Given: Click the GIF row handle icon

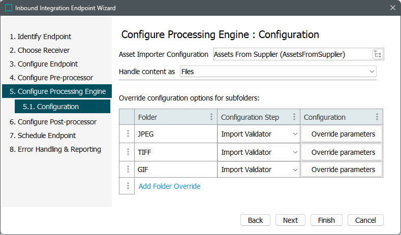Looking at the screenshot, I should click(x=127, y=170).
